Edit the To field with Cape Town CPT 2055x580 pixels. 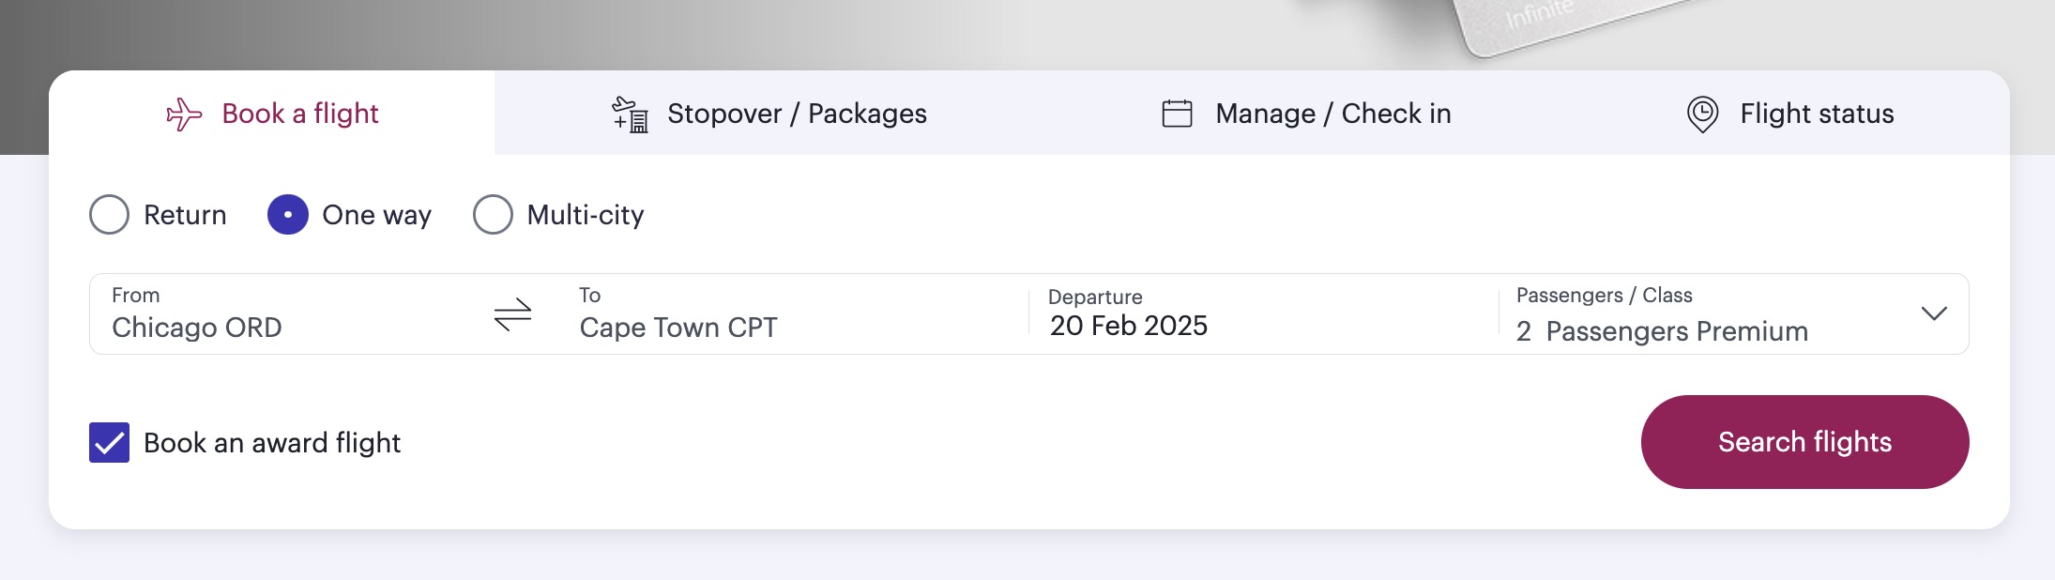(x=678, y=327)
